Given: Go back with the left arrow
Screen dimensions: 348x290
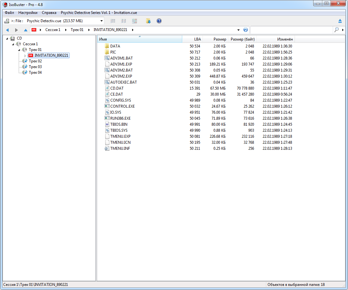Looking at the screenshot, I should (7, 30).
